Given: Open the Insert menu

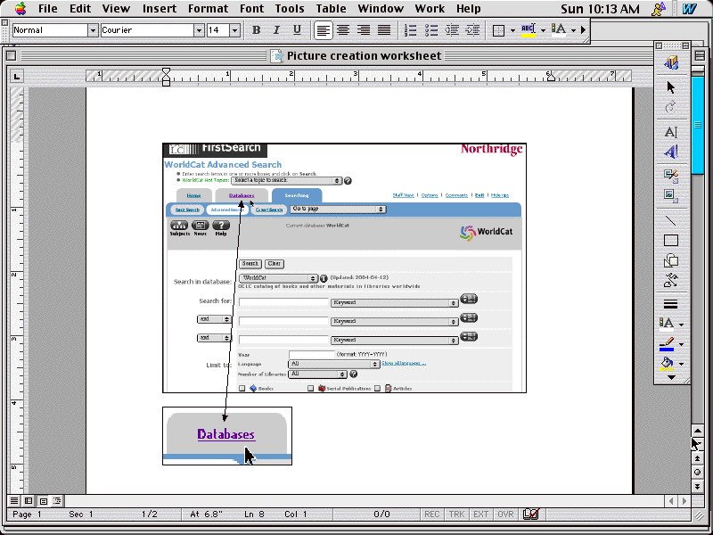Looking at the screenshot, I should [x=160, y=9].
